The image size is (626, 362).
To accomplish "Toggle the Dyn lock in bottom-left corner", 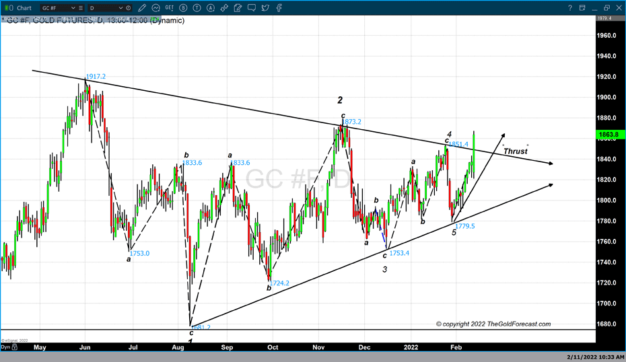I will [5, 347].
